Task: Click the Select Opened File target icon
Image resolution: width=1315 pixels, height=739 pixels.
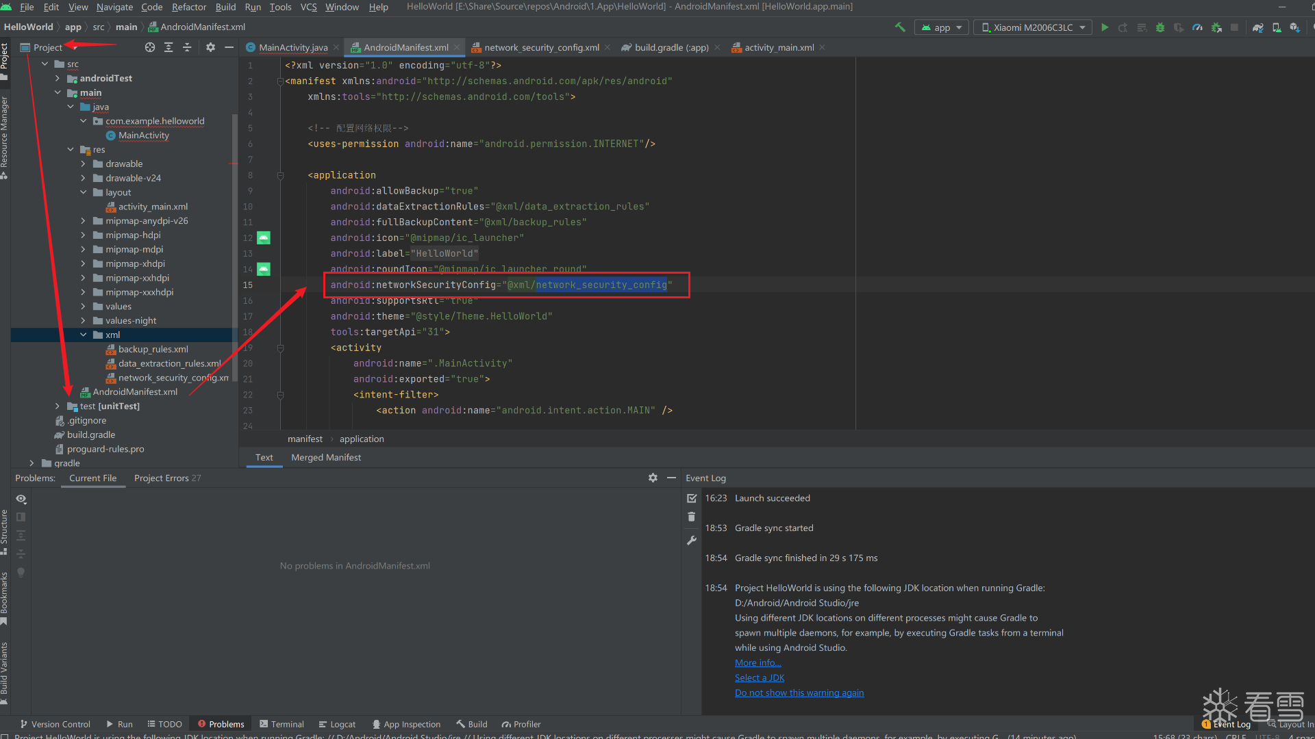Action: pyautogui.click(x=150, y=47)
